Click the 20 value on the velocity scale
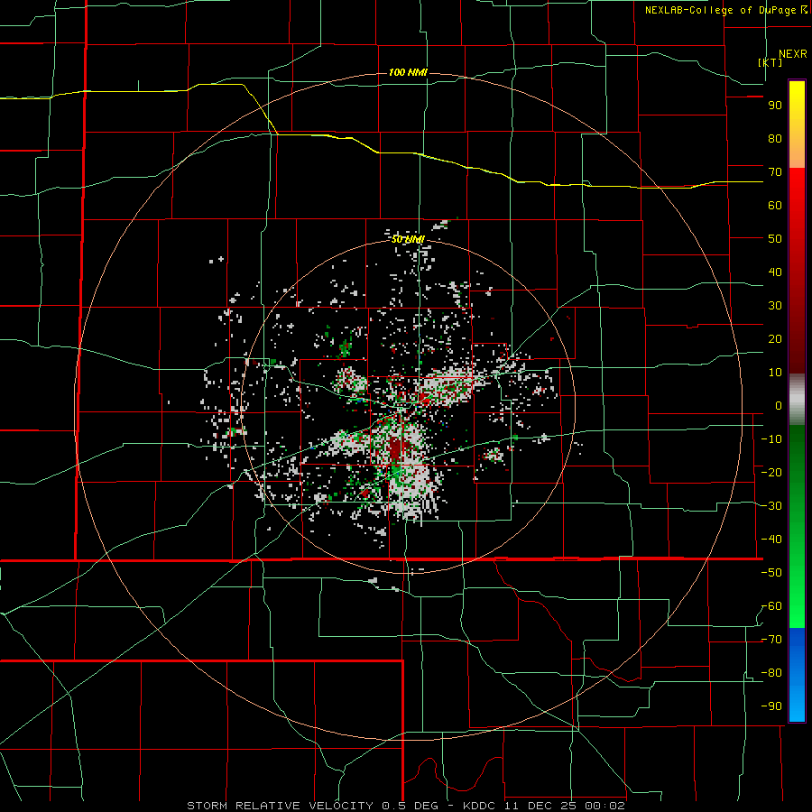 tap(775, 339)
